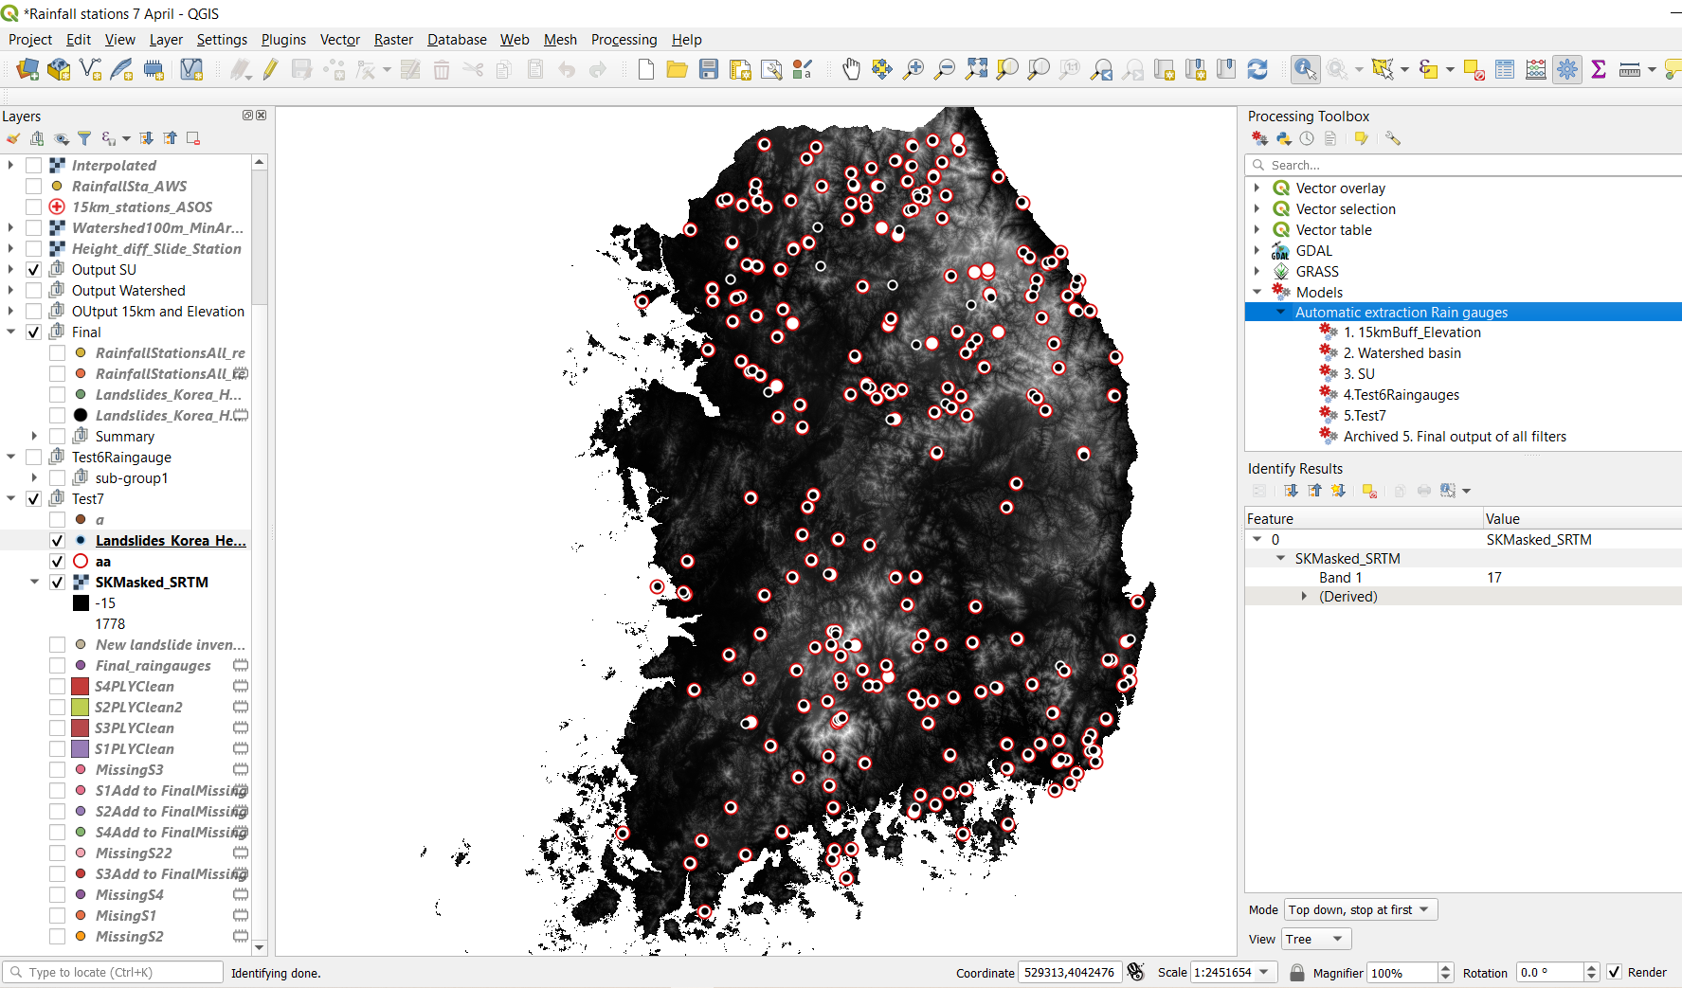
Task: Expand the GDAL group in Processing Toolbox
Action: pyautogui.click(x=1257, y=251)
